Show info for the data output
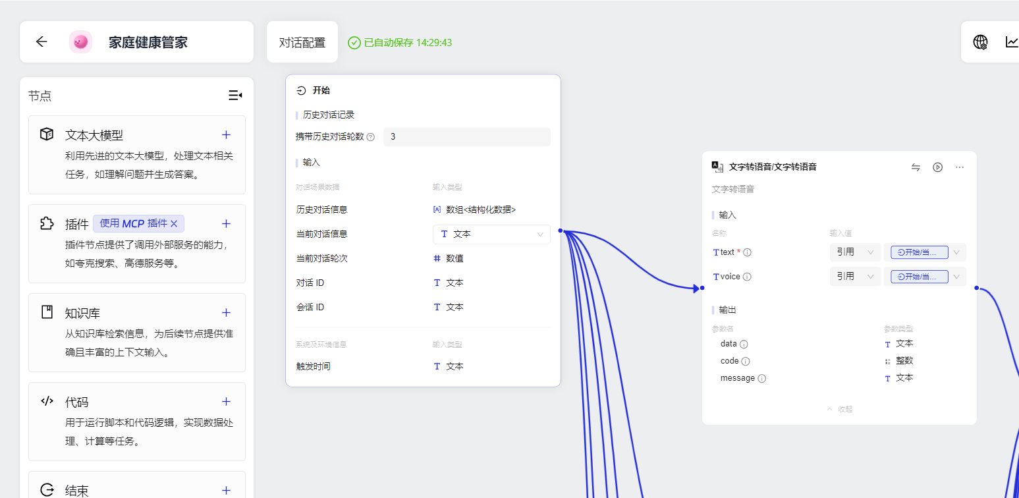This screenshot has width=1019, height=498. [x=744, y=344]
